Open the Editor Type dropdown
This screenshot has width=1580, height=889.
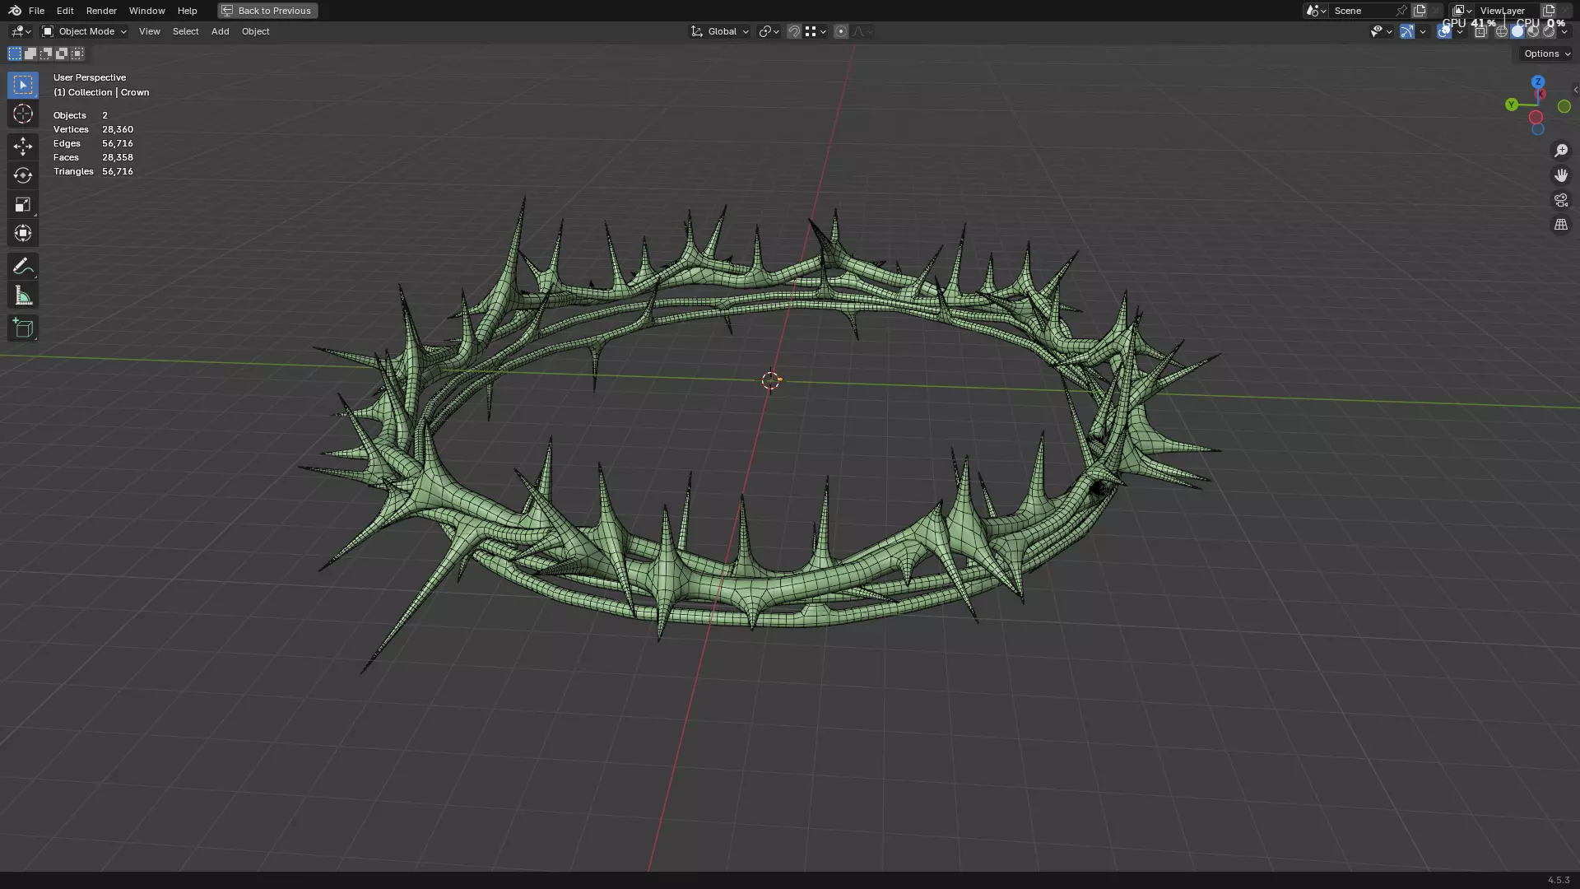[x=21, y=31]
